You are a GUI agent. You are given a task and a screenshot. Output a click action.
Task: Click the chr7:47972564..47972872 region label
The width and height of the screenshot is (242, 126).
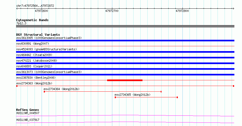click(x=35, y=6)
